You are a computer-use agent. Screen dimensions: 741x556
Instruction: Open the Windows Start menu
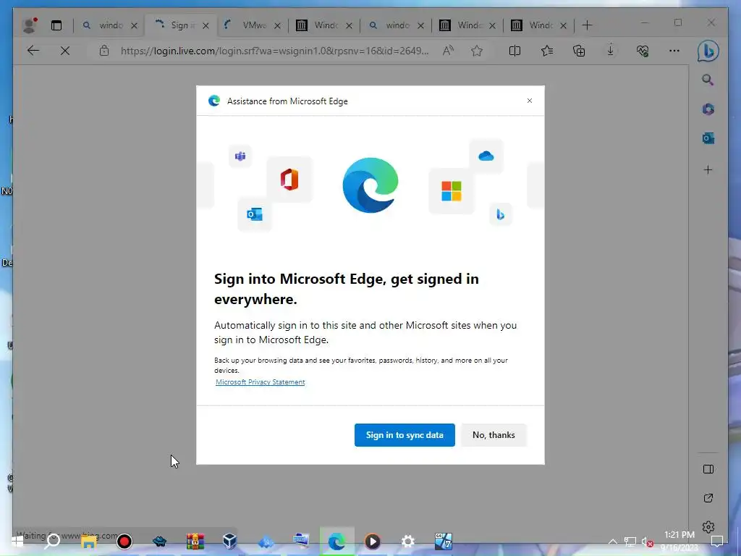pos(17,541)
